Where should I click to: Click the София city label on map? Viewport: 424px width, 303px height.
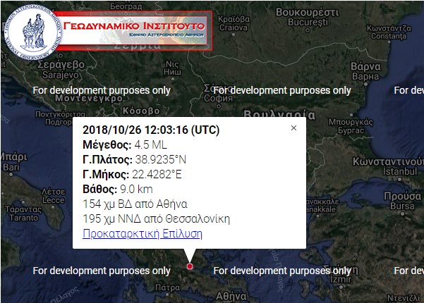pyautogui.click(x=218, y=98)
